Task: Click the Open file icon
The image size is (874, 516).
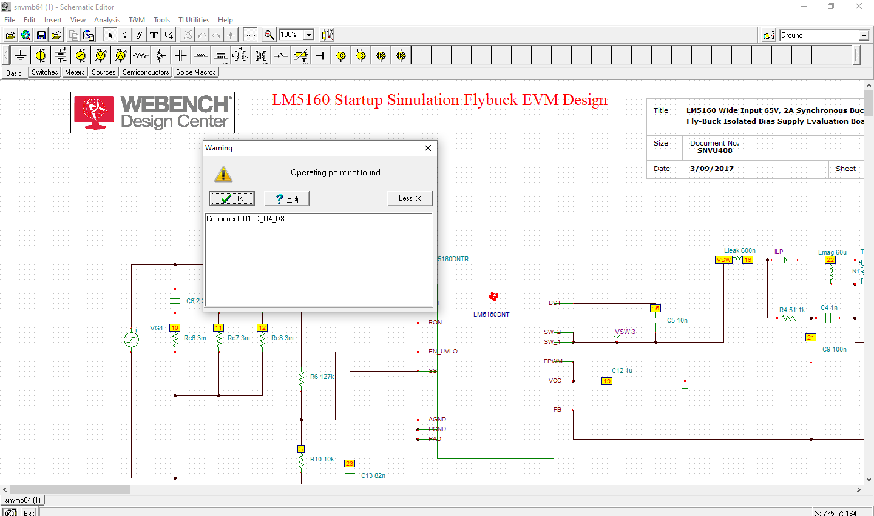Action: 10,35
